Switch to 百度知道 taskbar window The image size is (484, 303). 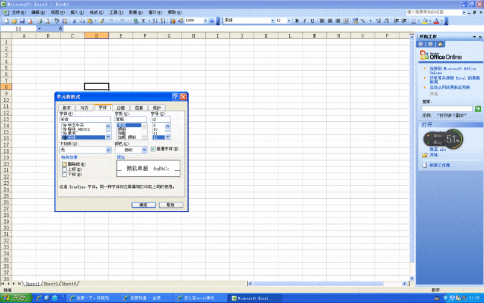pyautogui.click(x=146, y=298)
